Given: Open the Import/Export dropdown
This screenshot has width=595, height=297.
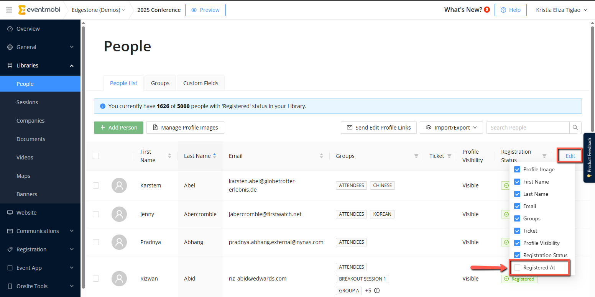Looking at the screenshot, I should [x=451, y=128].
